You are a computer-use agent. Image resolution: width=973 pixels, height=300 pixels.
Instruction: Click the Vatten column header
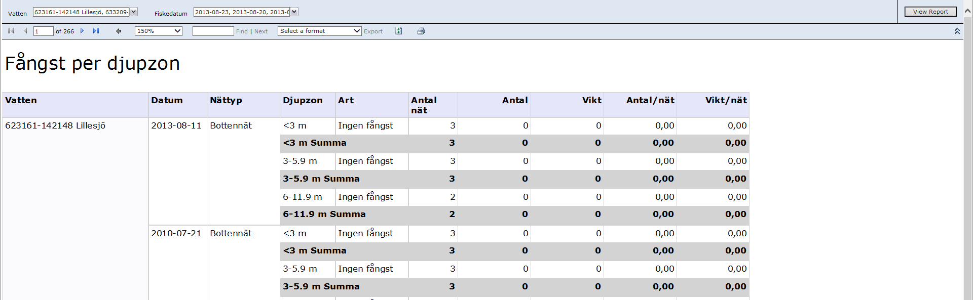(x=76, y=105)
